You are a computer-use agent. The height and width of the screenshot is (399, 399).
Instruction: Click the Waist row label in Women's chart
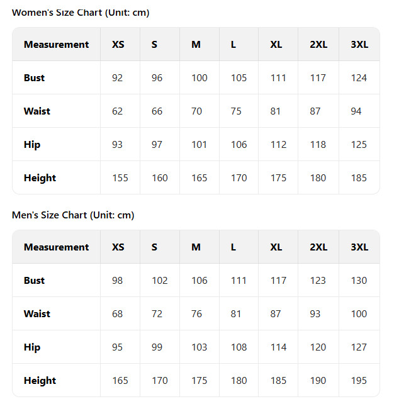click(37, 111)
